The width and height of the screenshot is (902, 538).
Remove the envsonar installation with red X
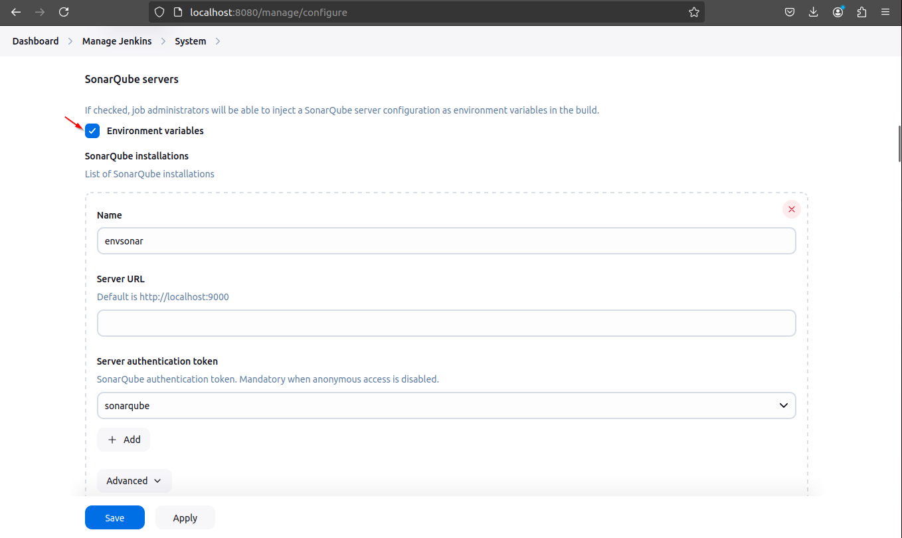point(792,209)
